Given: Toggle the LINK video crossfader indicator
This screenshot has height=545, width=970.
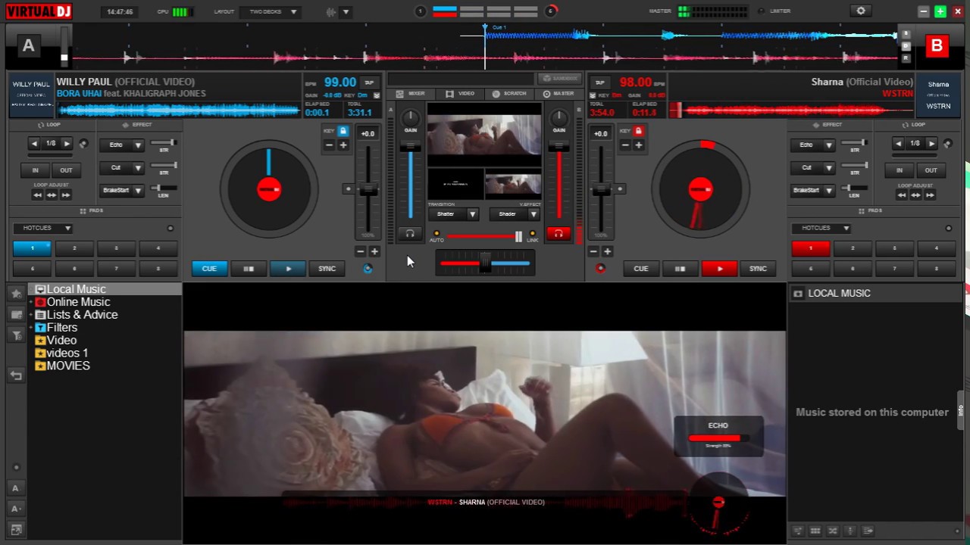Looking at the screenshot, I should tap(533, 233).
